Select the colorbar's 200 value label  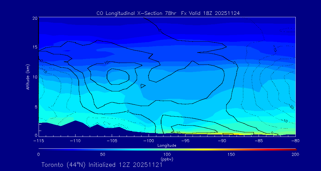tap(295, 154)
